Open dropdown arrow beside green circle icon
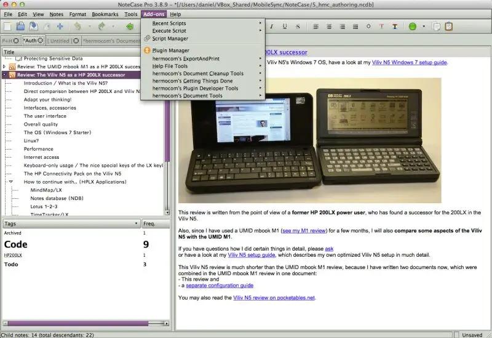The height and width of the screenshot is (338, 492). [x=423, y=26]
